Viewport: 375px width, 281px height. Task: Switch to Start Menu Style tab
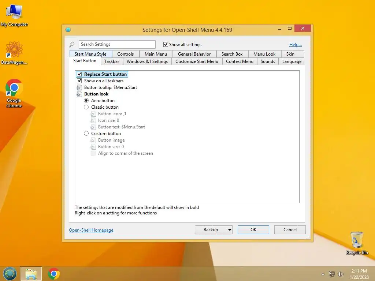[x=90, y=54]
